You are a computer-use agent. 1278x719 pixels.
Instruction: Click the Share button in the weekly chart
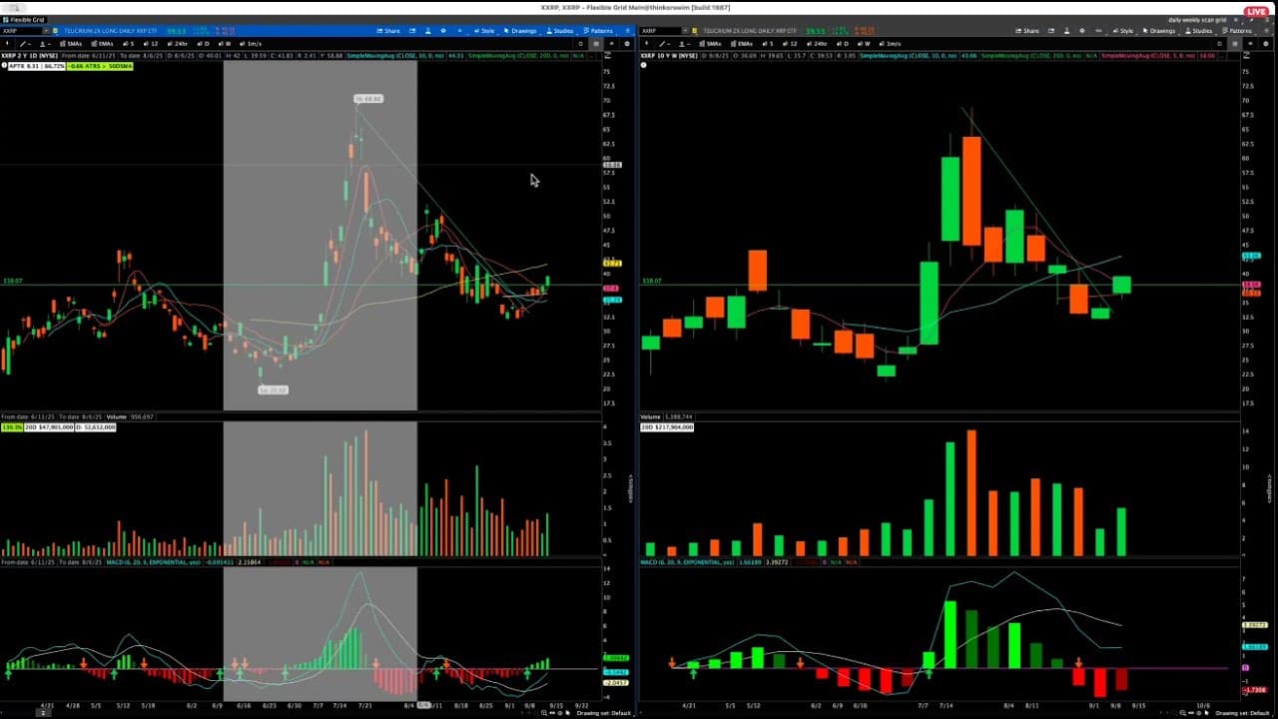coord(1028,31)
